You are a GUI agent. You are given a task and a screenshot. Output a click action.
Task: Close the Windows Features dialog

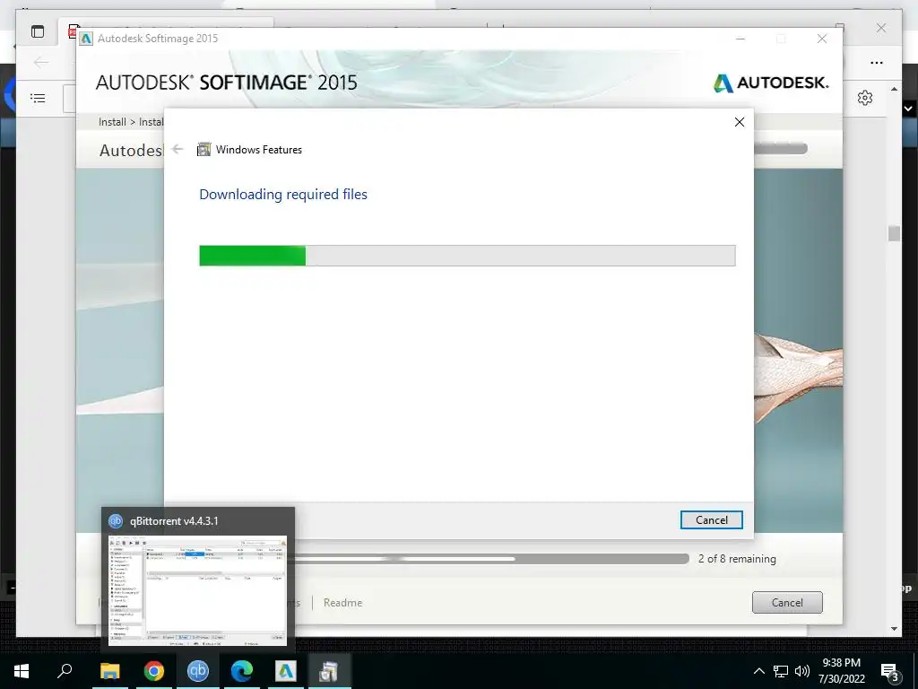(740, 122)
